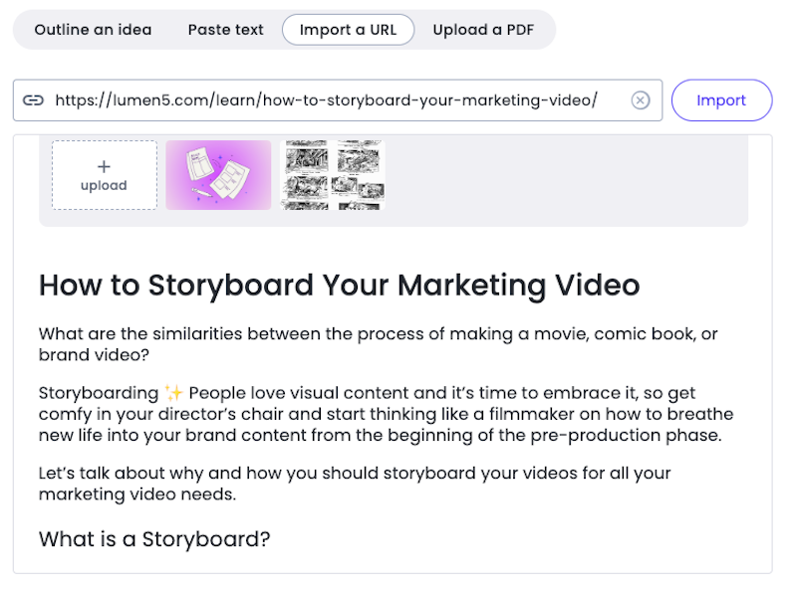
Task: Click the 'Let's talk about why' paragraph
Action: click(x=355, y=484)
